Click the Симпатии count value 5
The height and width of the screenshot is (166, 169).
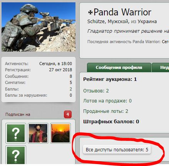click(71, 82)
